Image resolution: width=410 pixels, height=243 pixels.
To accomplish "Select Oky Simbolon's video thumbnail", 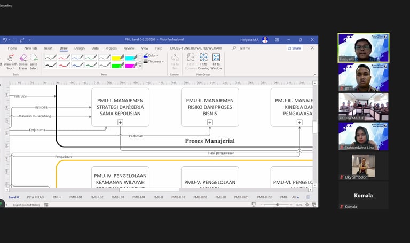I will [364, 166].
